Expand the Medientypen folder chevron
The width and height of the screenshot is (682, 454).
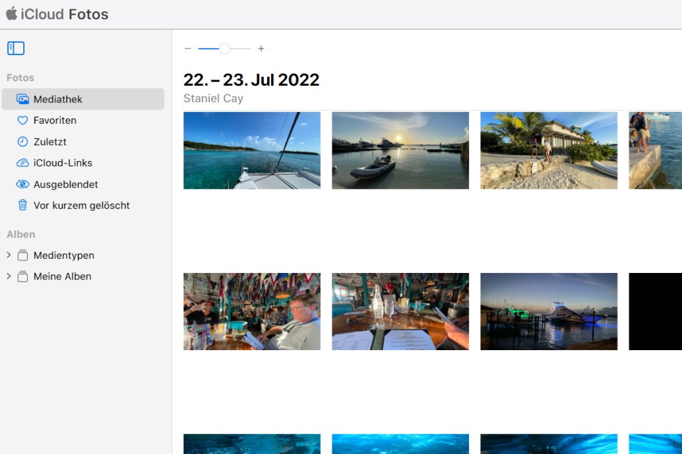(x=9, y=255)
